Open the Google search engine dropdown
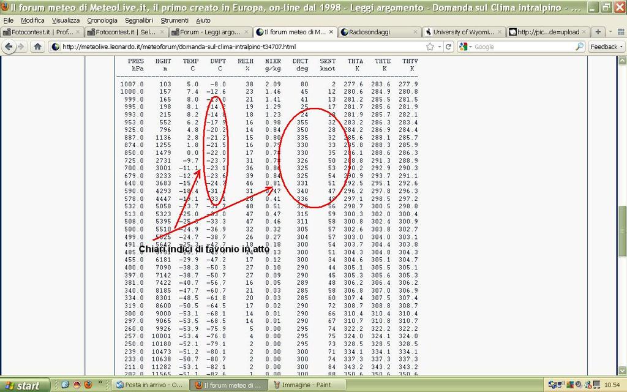 [467, 47]
